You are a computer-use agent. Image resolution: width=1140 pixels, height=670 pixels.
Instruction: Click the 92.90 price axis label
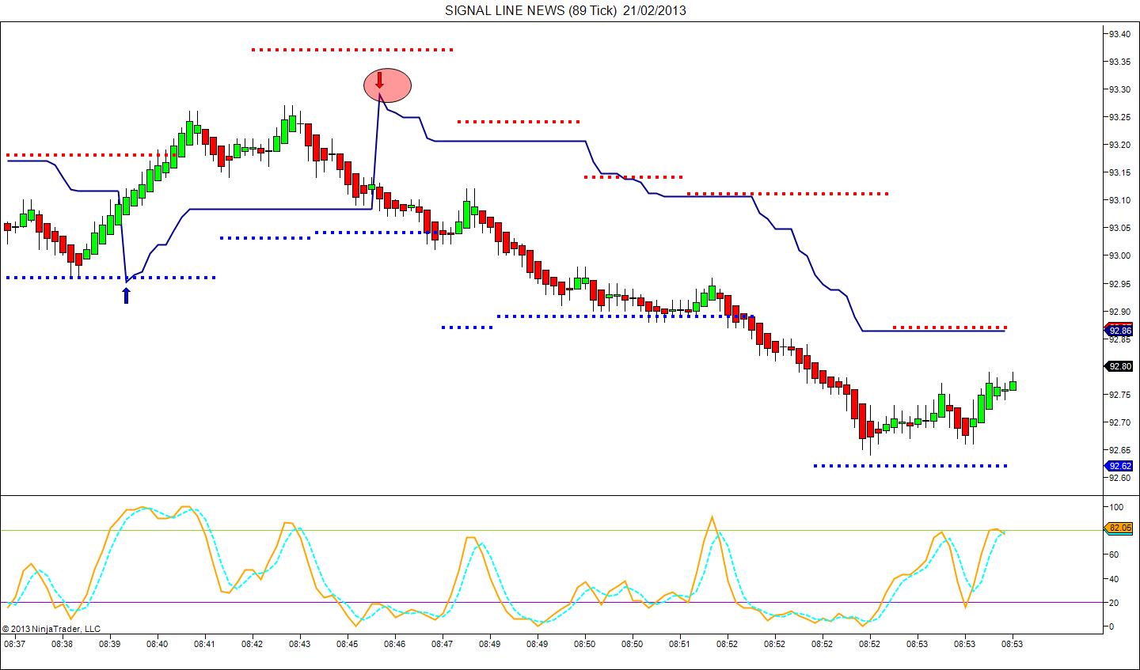click(x=1119, y=312)
